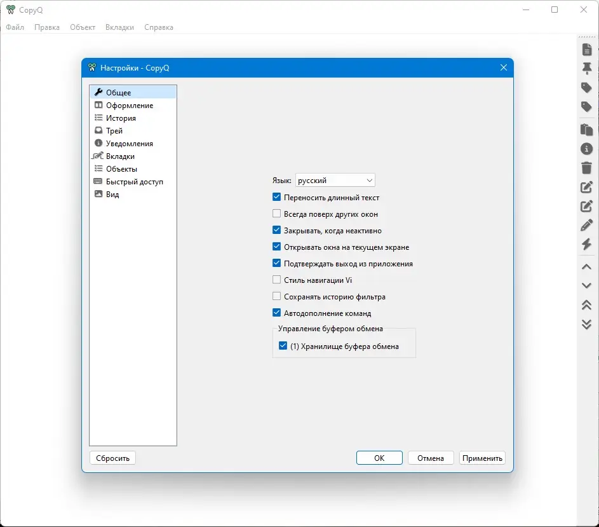Click the Отмена button
599x527 pixels.
click(431, 458)
